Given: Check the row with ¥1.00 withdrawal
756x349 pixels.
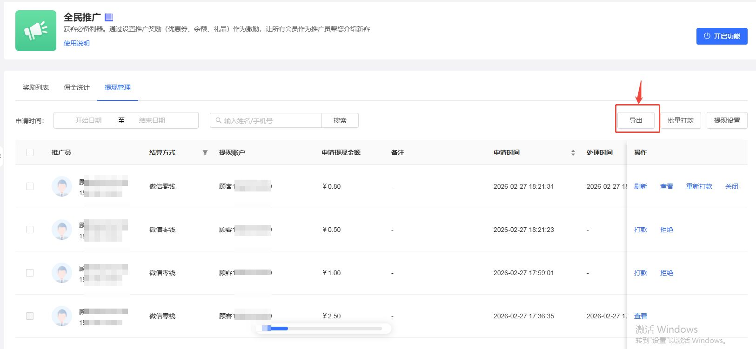Looking at the screenshot, I should coord(30,273).
